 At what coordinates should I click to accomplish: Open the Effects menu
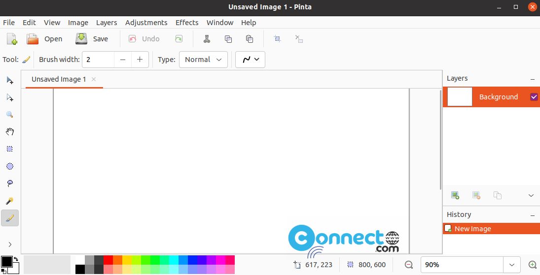click(x=187, y=23)
